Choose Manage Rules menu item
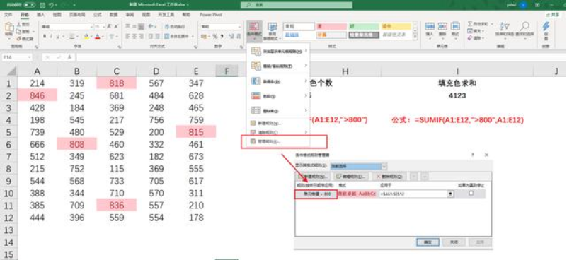 278,141
